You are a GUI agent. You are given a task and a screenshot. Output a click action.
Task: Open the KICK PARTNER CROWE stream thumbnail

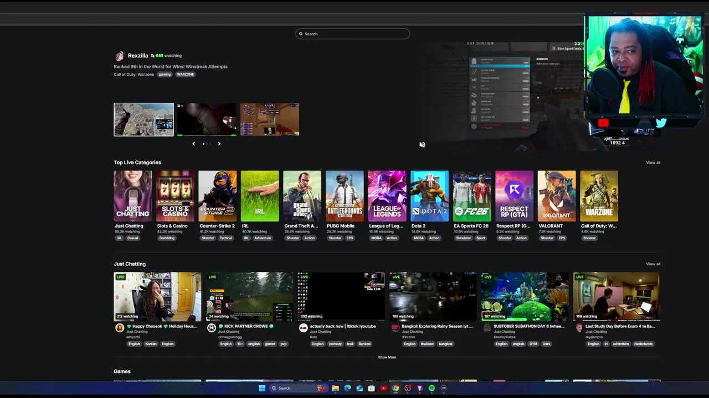pos(250,297)
